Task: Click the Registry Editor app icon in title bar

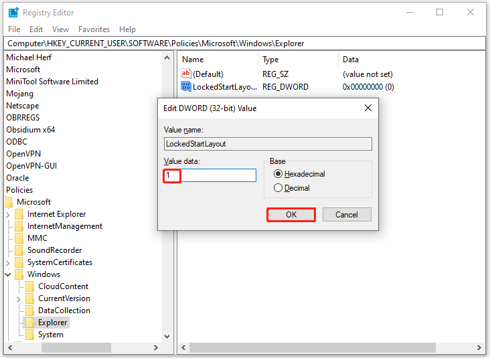Action: pyautogui.click(x=13, y=13)
